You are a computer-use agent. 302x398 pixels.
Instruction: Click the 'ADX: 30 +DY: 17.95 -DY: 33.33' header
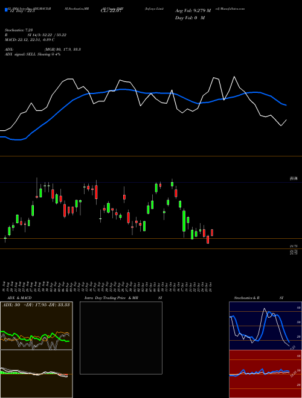[x=36, y=305]
